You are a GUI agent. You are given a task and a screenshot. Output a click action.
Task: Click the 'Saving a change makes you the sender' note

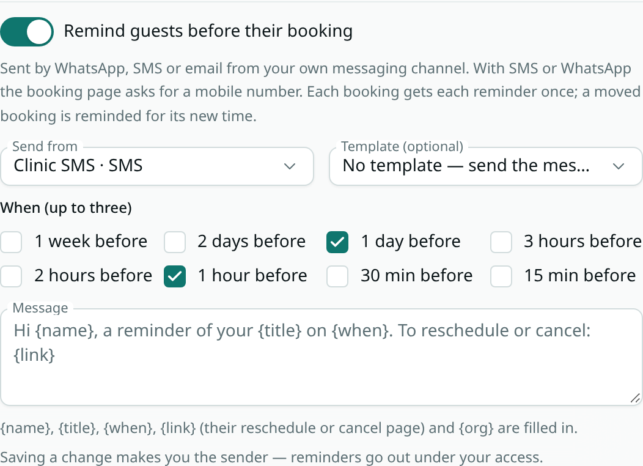tap(271, 457)
